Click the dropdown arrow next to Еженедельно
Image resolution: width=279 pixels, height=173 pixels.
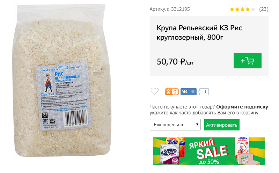click(x=197, y=125)
